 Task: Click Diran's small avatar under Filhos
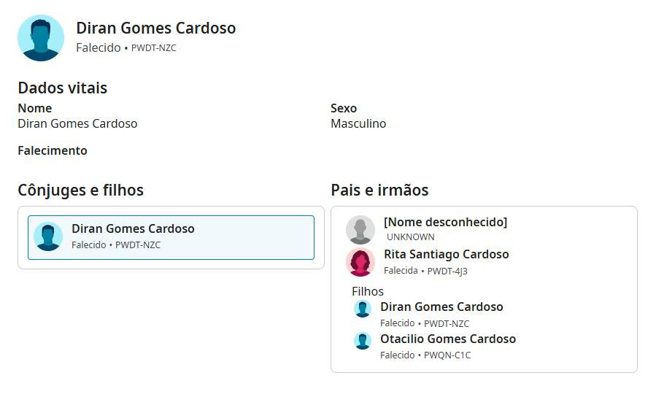coord(363,309)
